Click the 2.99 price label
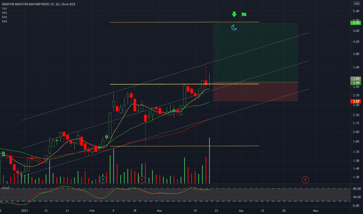The image size is (363, 214). point(356,83)
